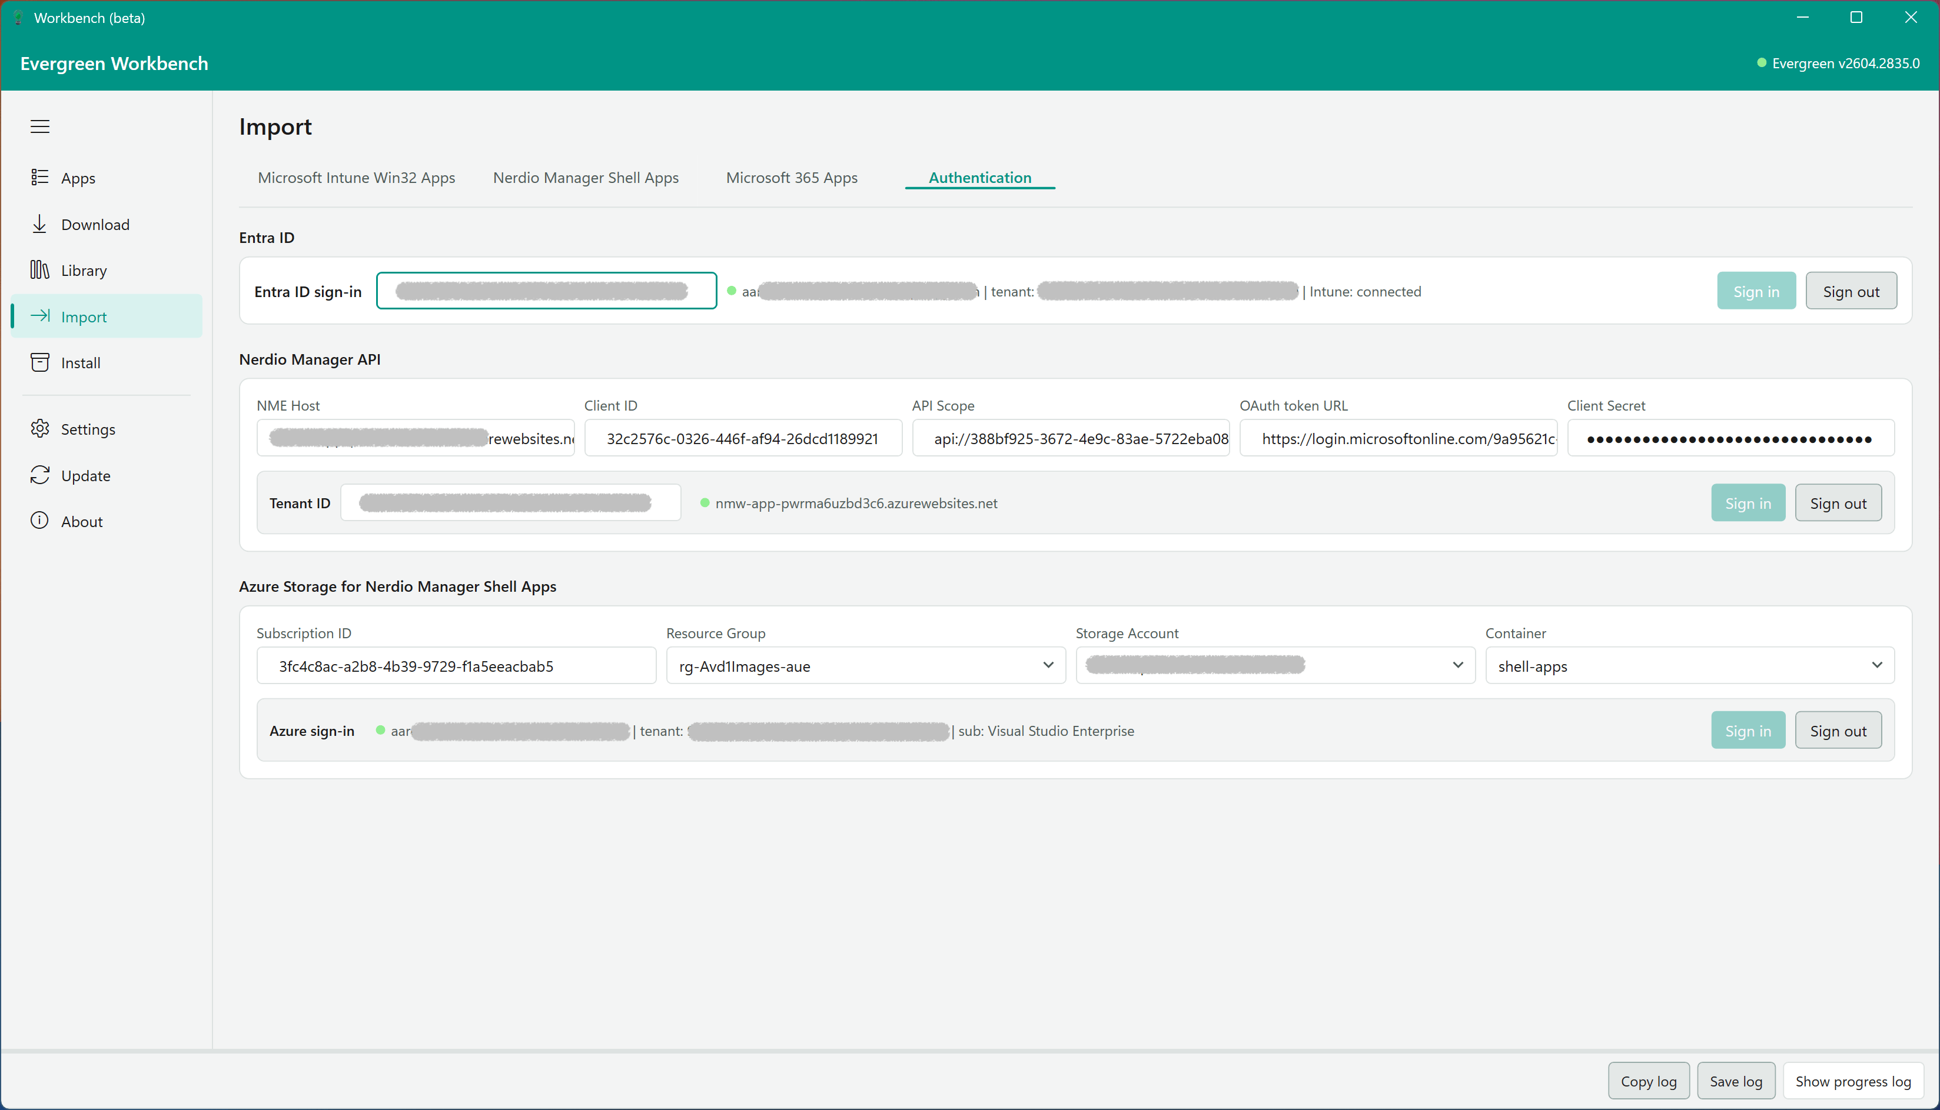
Task: Click the Download sidebar entry
Action: (107, 224)
